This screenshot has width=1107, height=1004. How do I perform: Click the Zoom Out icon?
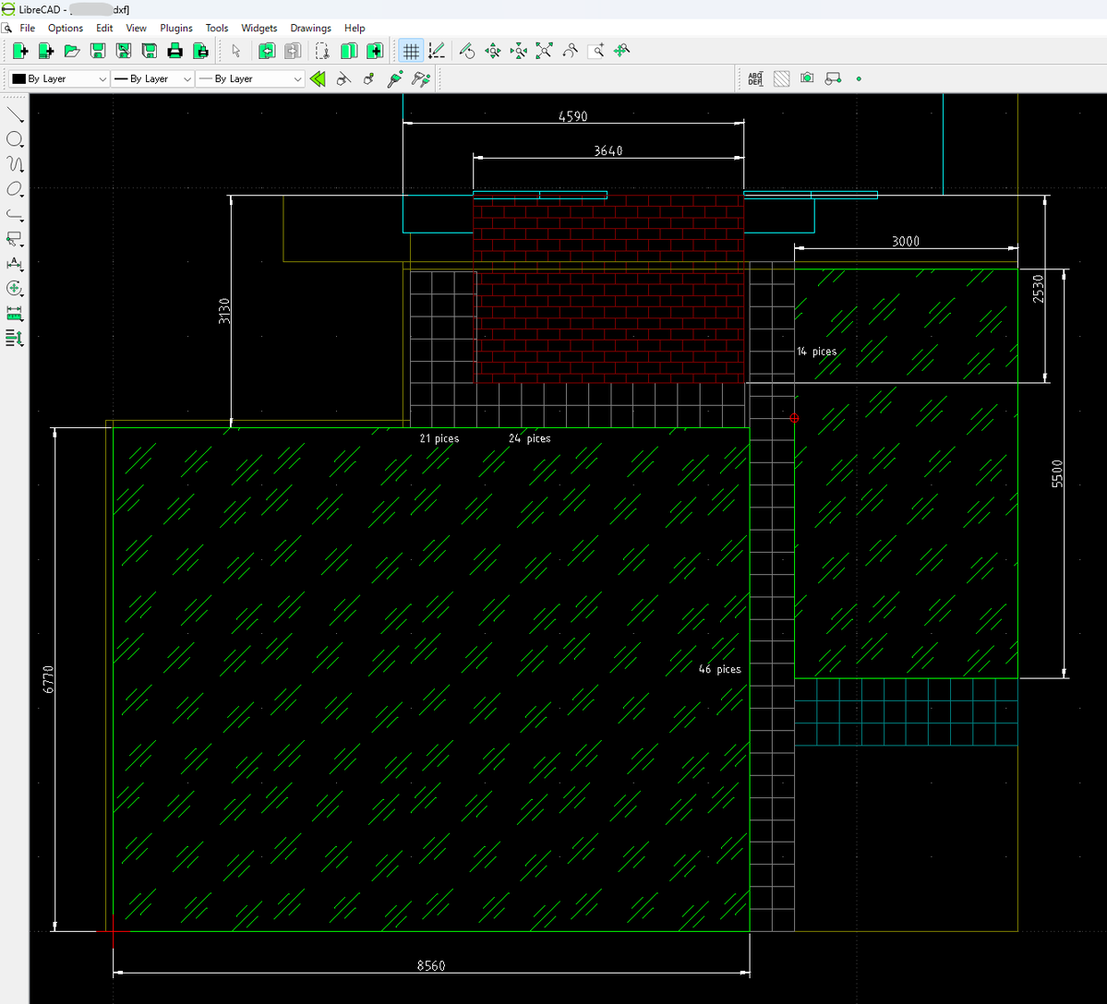tap(519, 51)
